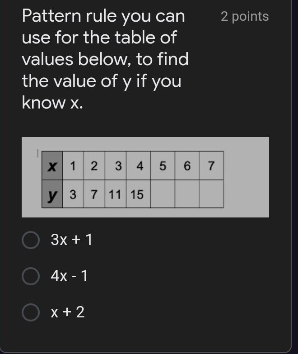
Task: Click the empty y cell under x equals 7
Action: pos(211,194)
